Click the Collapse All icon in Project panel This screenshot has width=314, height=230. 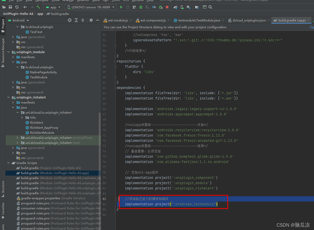tap(83, 20)
